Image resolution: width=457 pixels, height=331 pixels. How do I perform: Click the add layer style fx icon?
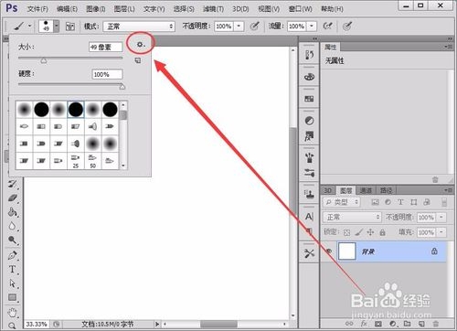click(364, 324)
